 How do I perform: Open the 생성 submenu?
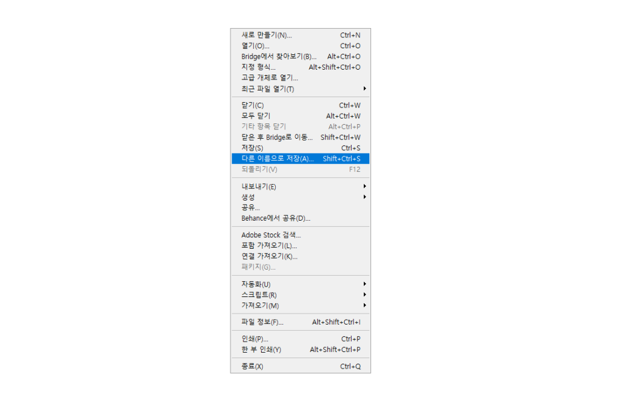pyautogui.click(x=300, y=197)
